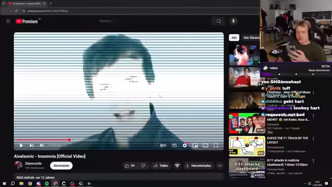The height and width of the screenshot is (187, 332).
Task: Open the GUESS THE F1 TRACK title
Action: click(287, 140)
